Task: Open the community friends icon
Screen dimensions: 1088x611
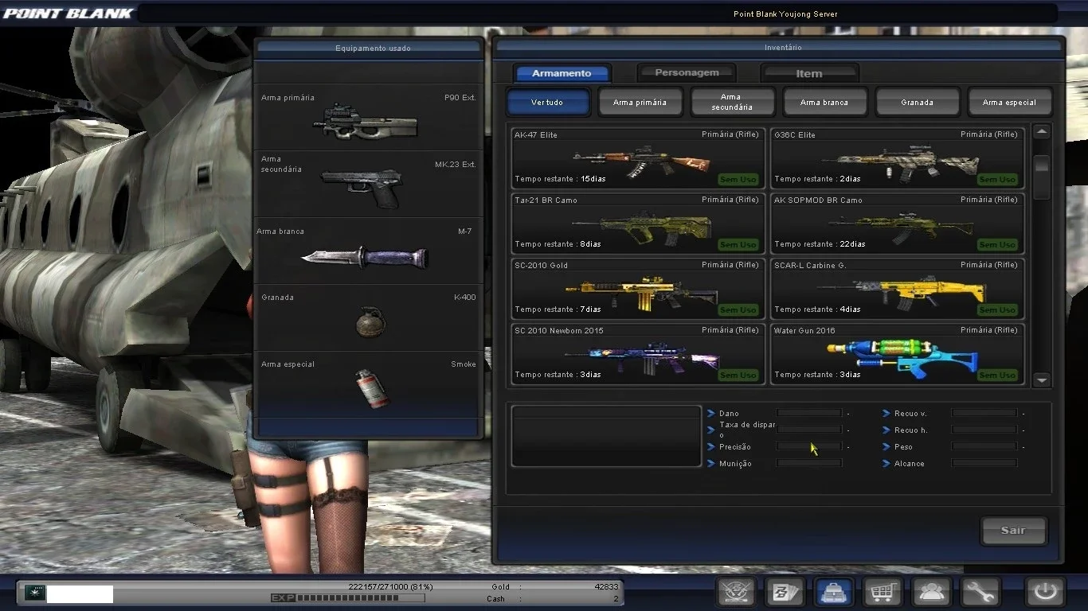Action: (x=932, y=592)
